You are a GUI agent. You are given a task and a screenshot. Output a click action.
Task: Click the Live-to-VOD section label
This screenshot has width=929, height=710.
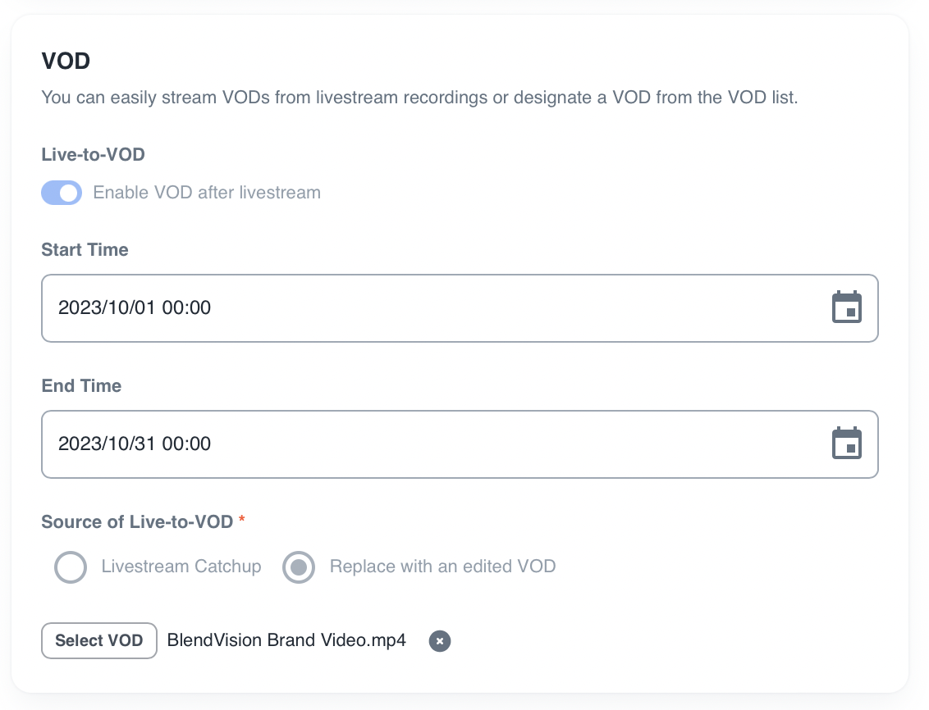(93, 154)
